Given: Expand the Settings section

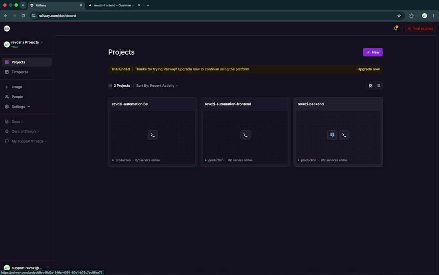Looking at the screenshot, I should [27, 107].
